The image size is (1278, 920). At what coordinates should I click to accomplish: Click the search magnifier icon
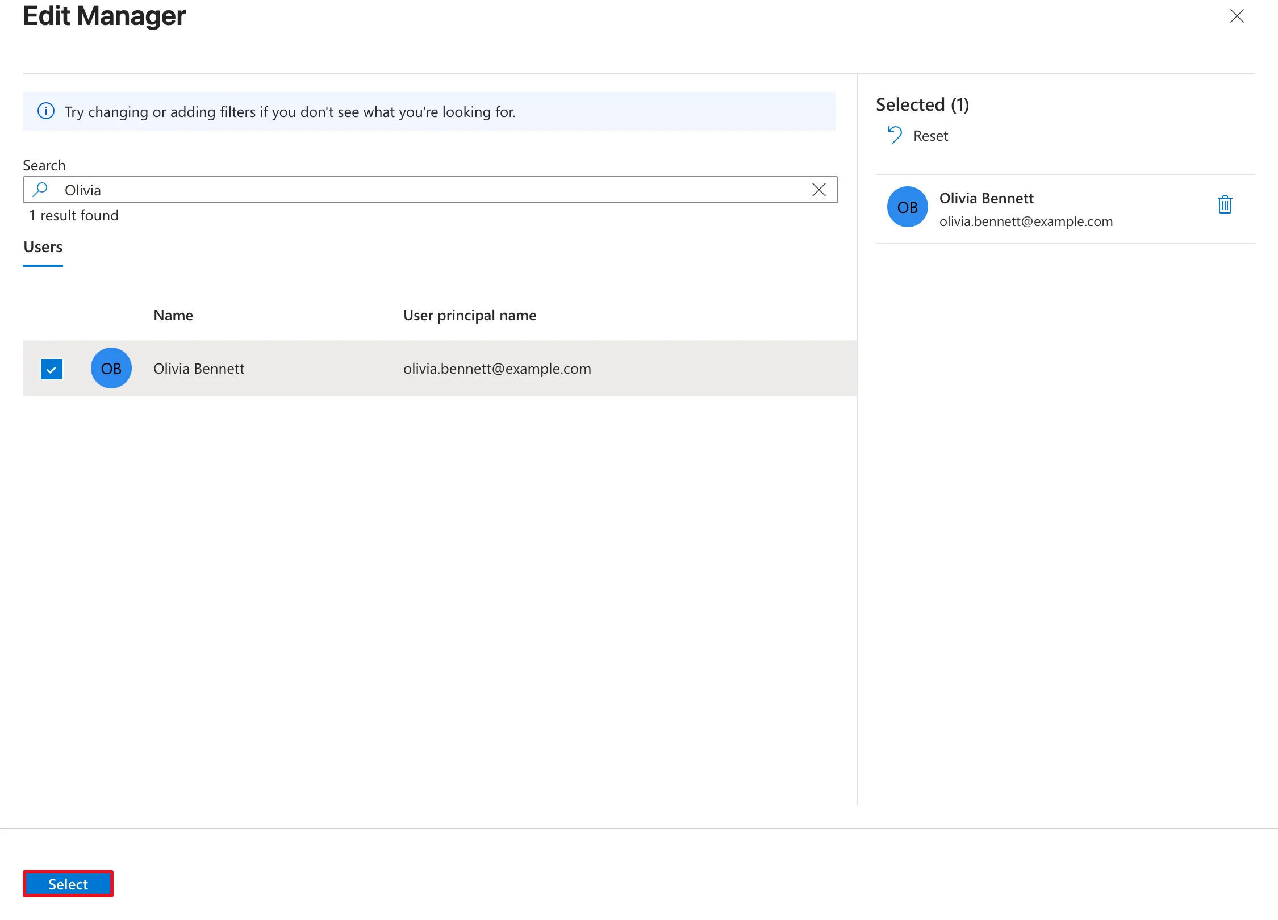pyautogui.click(x=40, y=190)
